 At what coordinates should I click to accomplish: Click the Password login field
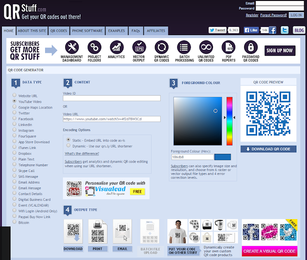click(280, 8)
